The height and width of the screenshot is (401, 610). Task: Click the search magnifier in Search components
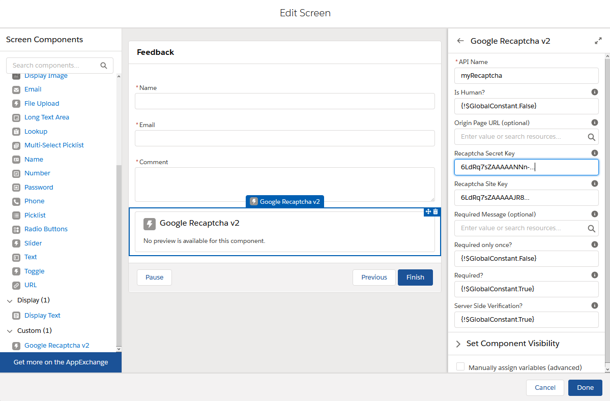tap(103, 65)
